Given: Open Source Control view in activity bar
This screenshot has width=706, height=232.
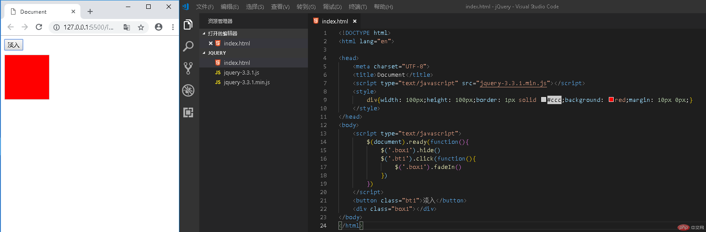Looking at the screenshot, I should (x=188, y=68).
